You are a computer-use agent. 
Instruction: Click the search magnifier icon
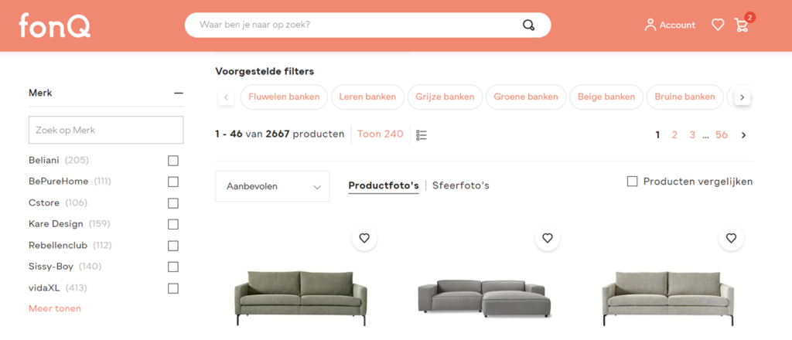[x=529, y=25]
